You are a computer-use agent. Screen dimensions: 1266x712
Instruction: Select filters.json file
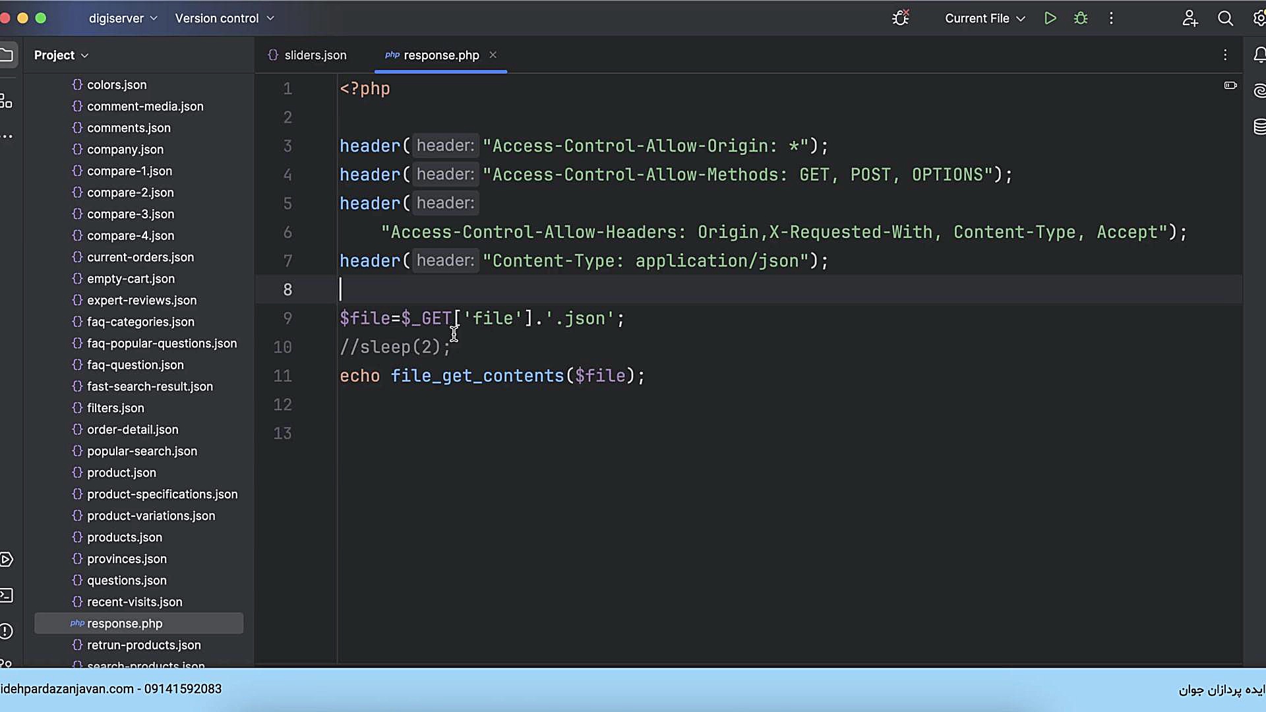pyautogui.click(x=115, y=408)
